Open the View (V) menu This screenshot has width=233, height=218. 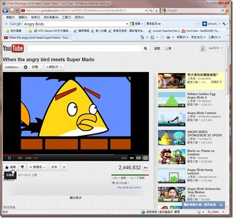tap(36, 17)
